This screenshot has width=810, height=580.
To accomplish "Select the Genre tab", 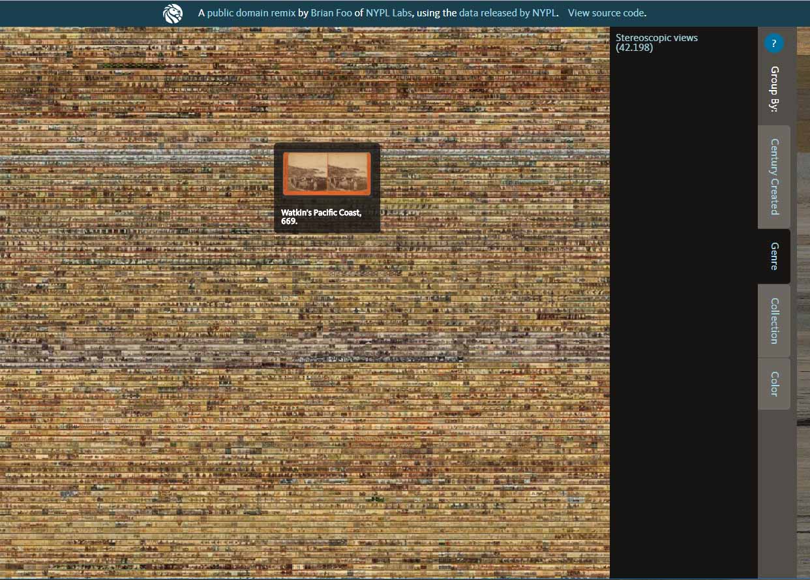I will 774,256.
